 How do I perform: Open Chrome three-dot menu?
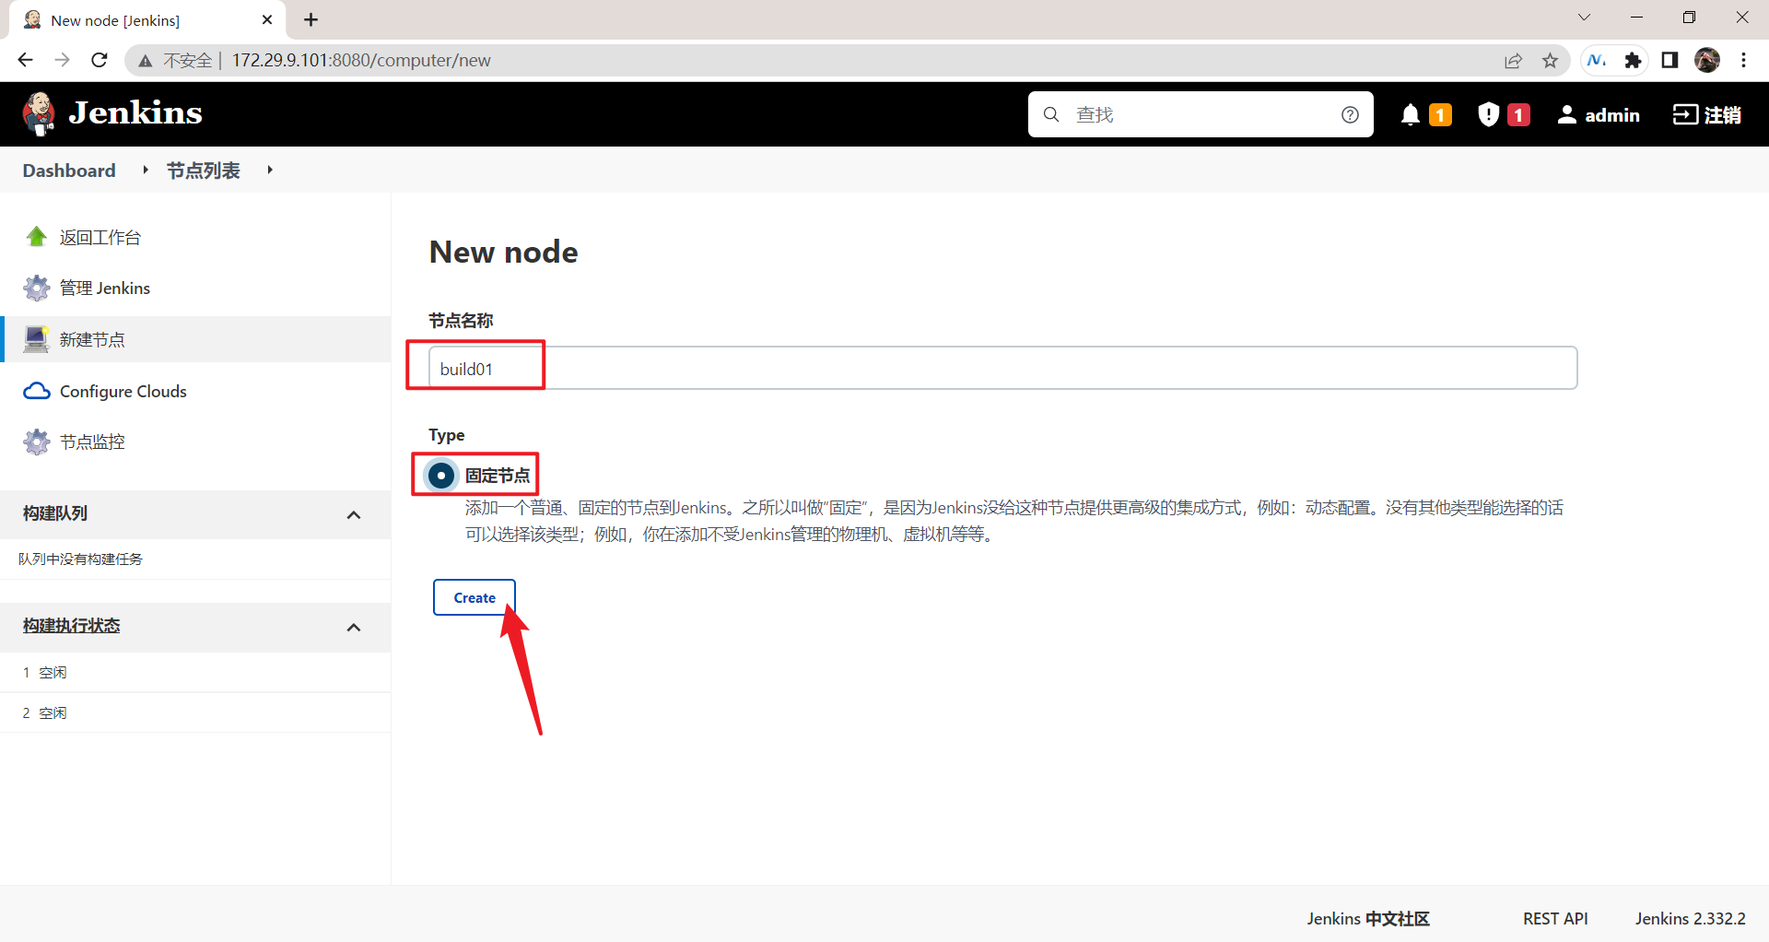point(1743,60)
